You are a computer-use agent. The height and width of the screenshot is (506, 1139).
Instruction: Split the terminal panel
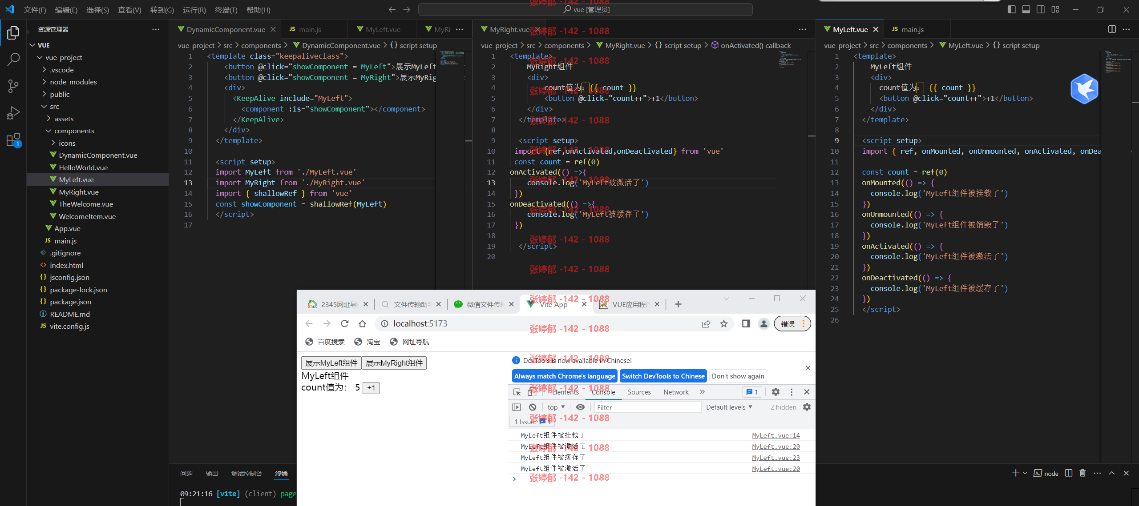point(1069,473)
